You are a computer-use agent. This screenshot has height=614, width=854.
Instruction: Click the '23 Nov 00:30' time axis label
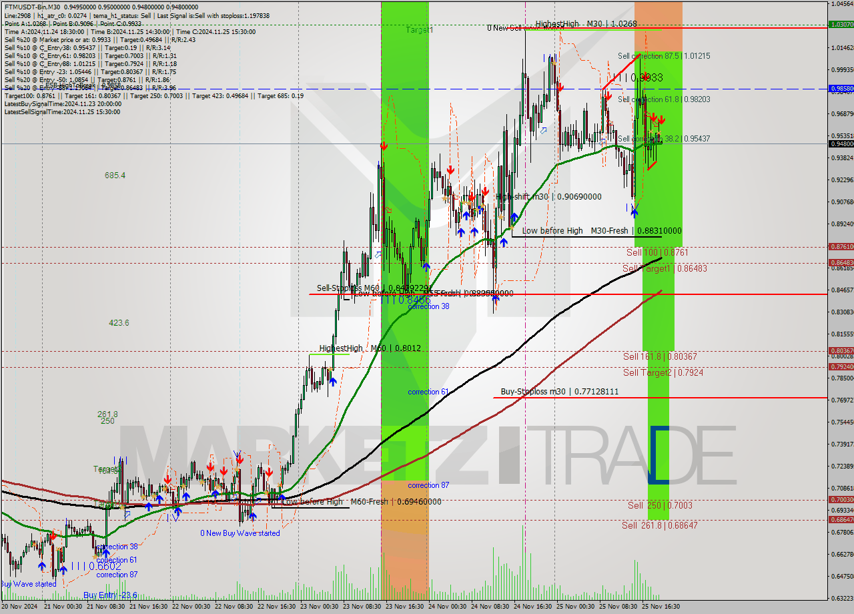coord(319,607)
